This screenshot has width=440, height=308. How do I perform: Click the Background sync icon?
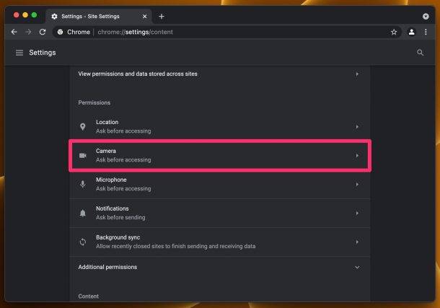83,242
